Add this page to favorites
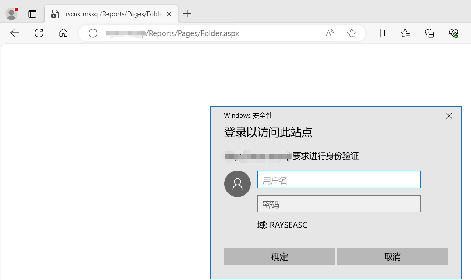The height and width of the screenshot is (280, 471). [352, 33]
